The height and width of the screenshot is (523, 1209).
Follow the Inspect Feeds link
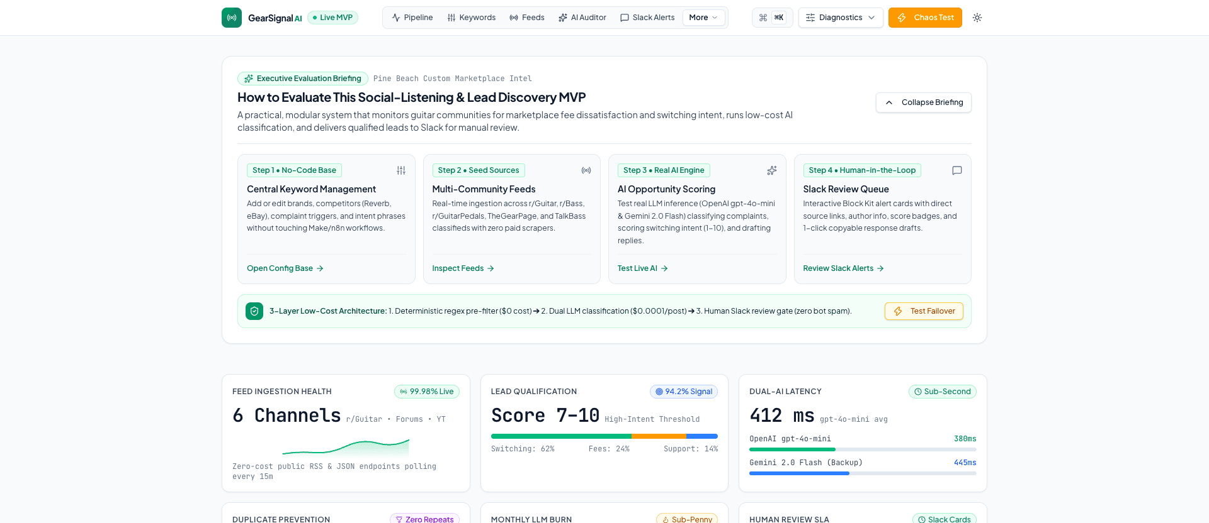(x=463, y=268)
